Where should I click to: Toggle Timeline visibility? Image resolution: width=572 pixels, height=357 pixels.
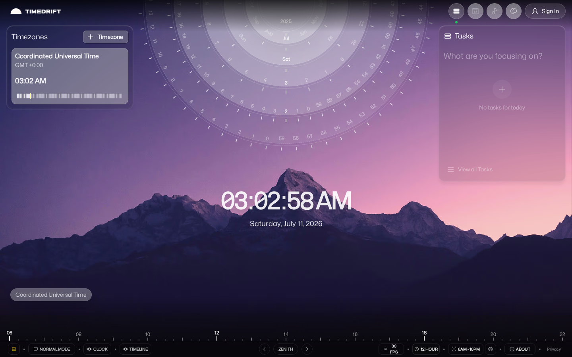point(135,349)
